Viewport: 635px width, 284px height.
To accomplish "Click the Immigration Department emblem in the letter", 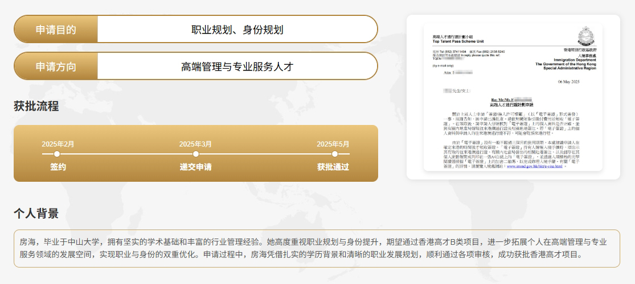I will coord(586,36).
